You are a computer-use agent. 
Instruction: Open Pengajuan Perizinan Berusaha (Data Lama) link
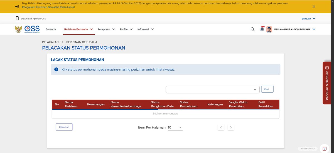tap(48, 7)
